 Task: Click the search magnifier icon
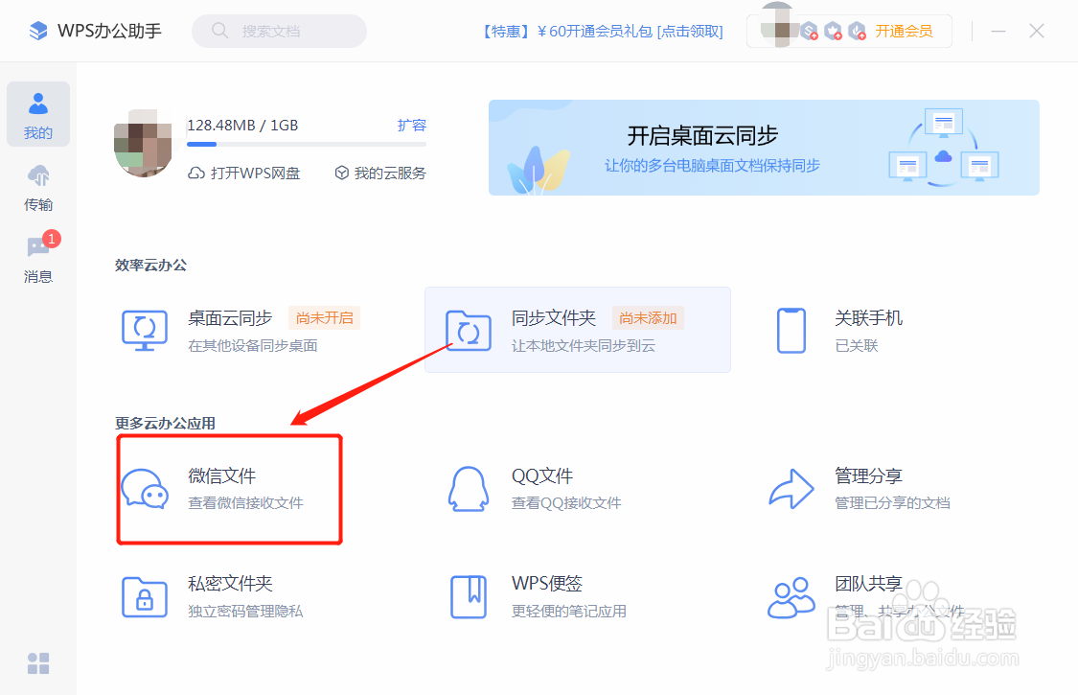[x=219, y=31]
